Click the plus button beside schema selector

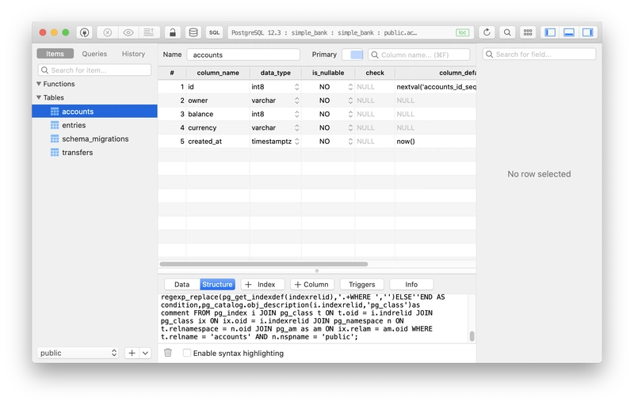click(132, 353)
